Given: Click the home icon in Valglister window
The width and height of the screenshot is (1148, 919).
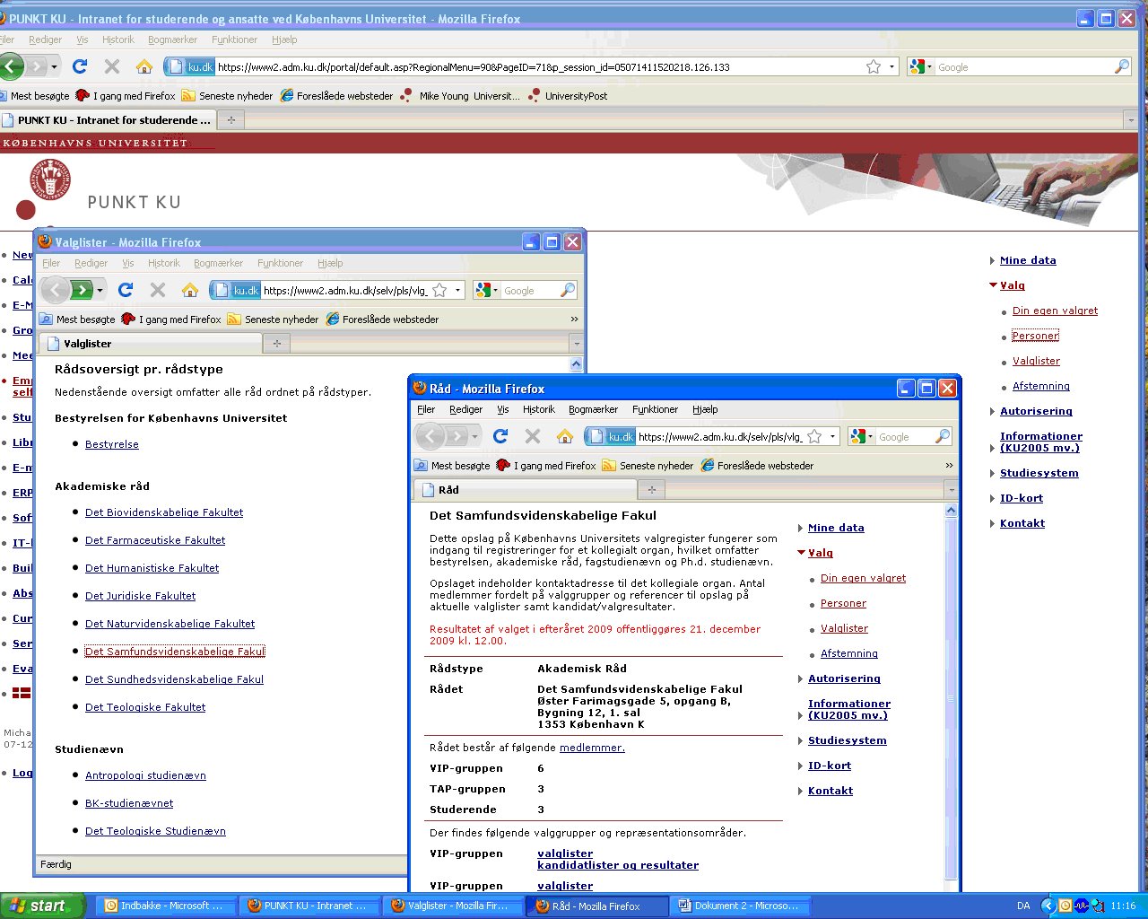Looking at the screenshot, I should [189, 290].
